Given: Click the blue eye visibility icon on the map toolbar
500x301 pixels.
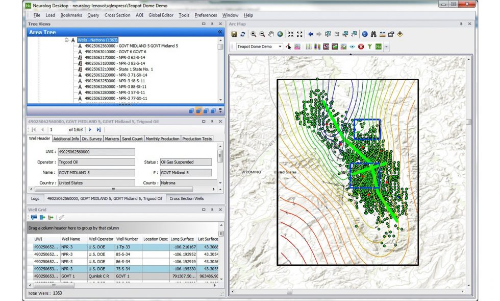Looking at the screenshot, I should 353,46.
